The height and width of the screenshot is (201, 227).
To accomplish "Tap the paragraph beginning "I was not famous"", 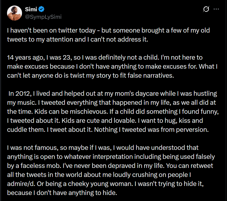I will tap(111, 170).
